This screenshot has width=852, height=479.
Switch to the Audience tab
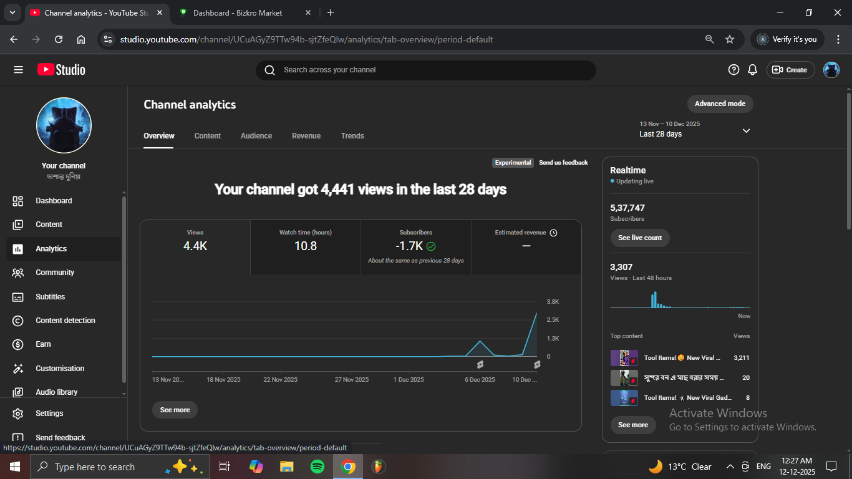pyautogui.click(x=256, y=136)
